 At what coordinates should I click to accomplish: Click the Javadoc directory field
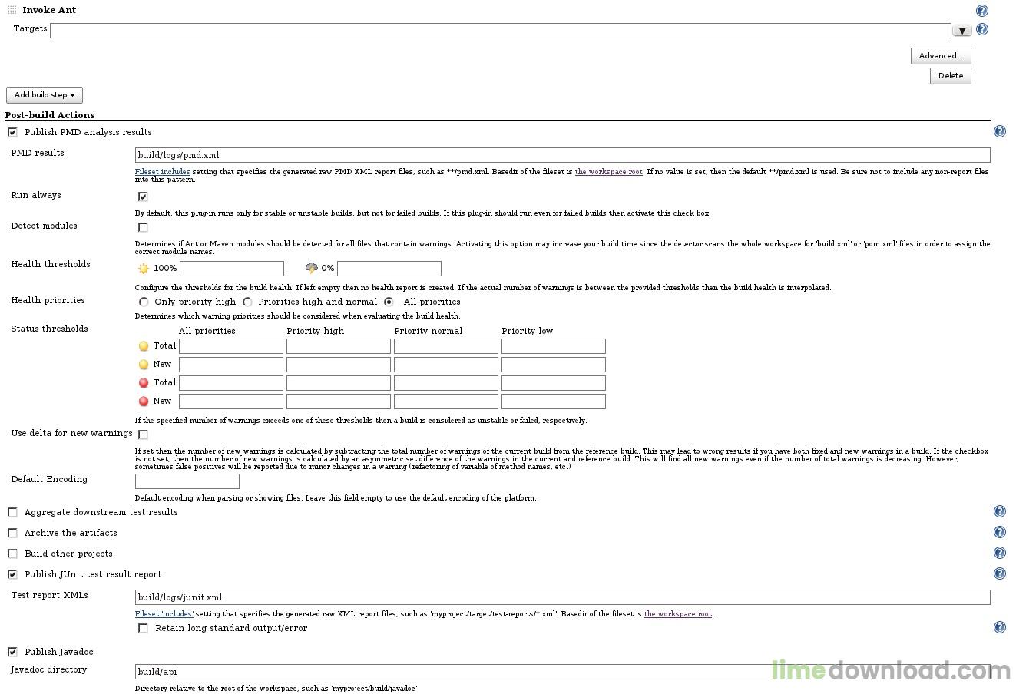click(x=563, y=672)
